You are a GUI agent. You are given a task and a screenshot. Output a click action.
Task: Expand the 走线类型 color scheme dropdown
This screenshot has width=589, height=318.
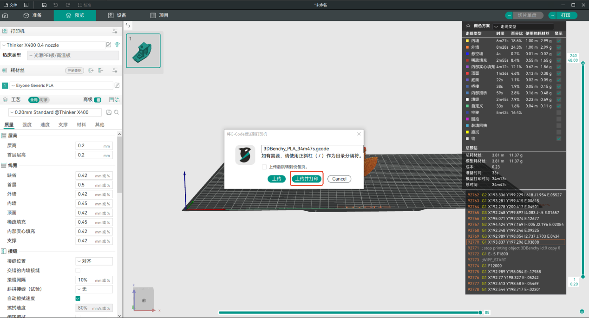tap(524, 26)
